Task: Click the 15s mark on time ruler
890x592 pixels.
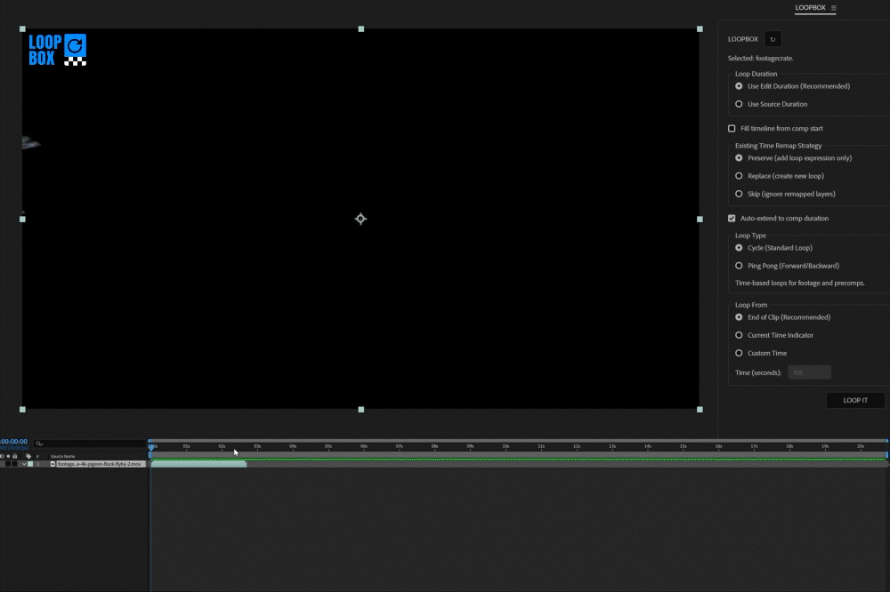Action: (x=683, y=447)
